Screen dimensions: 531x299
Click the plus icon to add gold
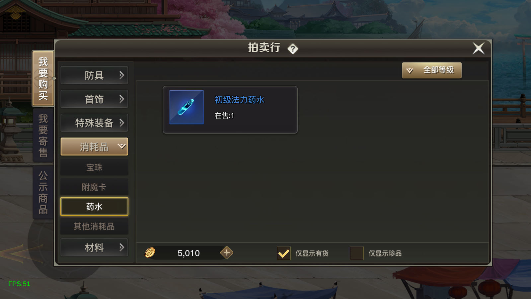tap(227, 253)
